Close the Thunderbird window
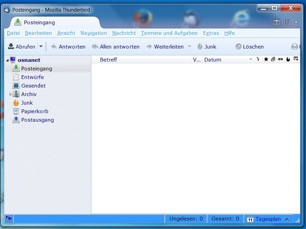 click(291, 8)
